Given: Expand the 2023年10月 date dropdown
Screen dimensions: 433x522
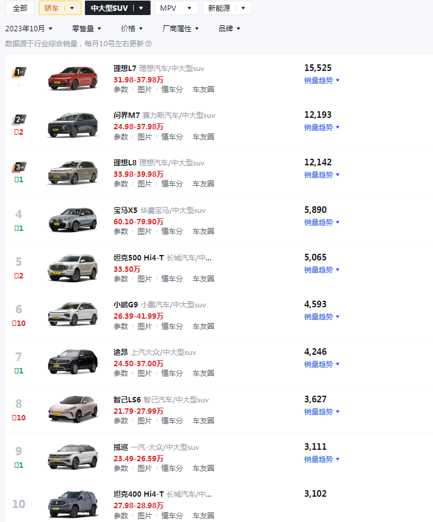Looking at the screenshot, I should click(x=29, y=29).
